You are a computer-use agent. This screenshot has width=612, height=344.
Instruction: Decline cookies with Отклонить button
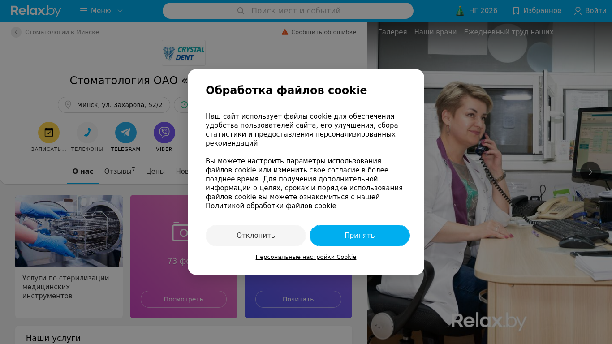click(x=256, y=236)
